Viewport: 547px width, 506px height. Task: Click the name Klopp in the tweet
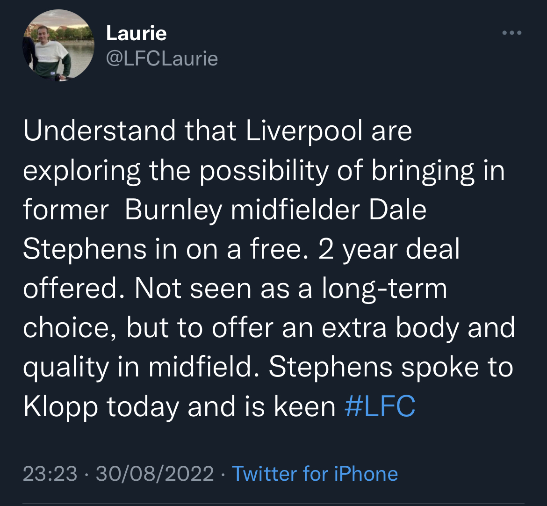coord(61,406)
